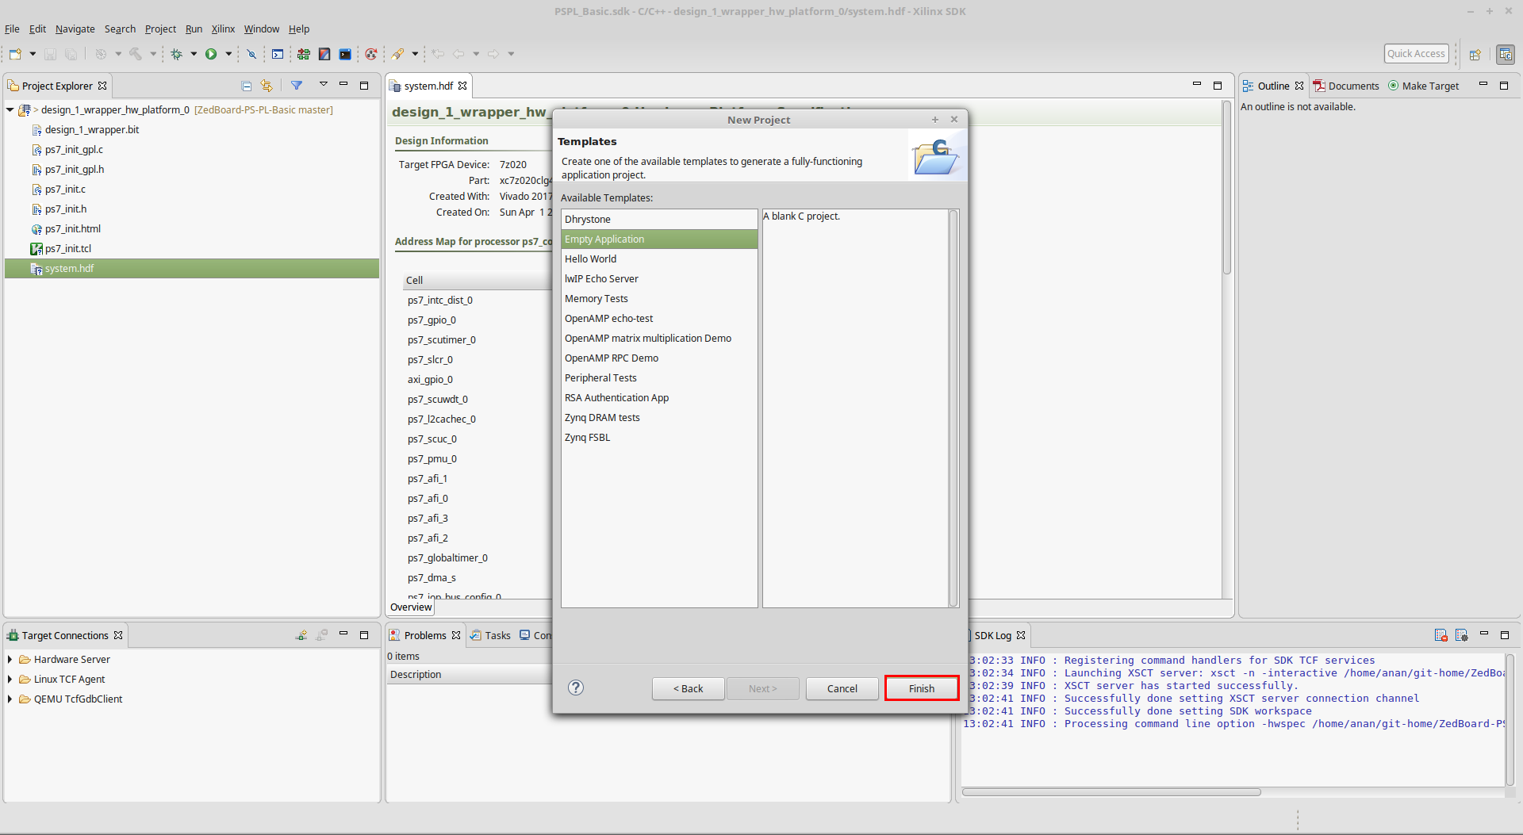Open the Xilinx menu
Screen dimensions: 1523x835
(223, 29)
